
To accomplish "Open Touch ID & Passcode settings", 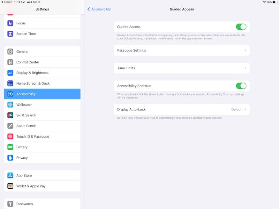I will click(42, 137).
